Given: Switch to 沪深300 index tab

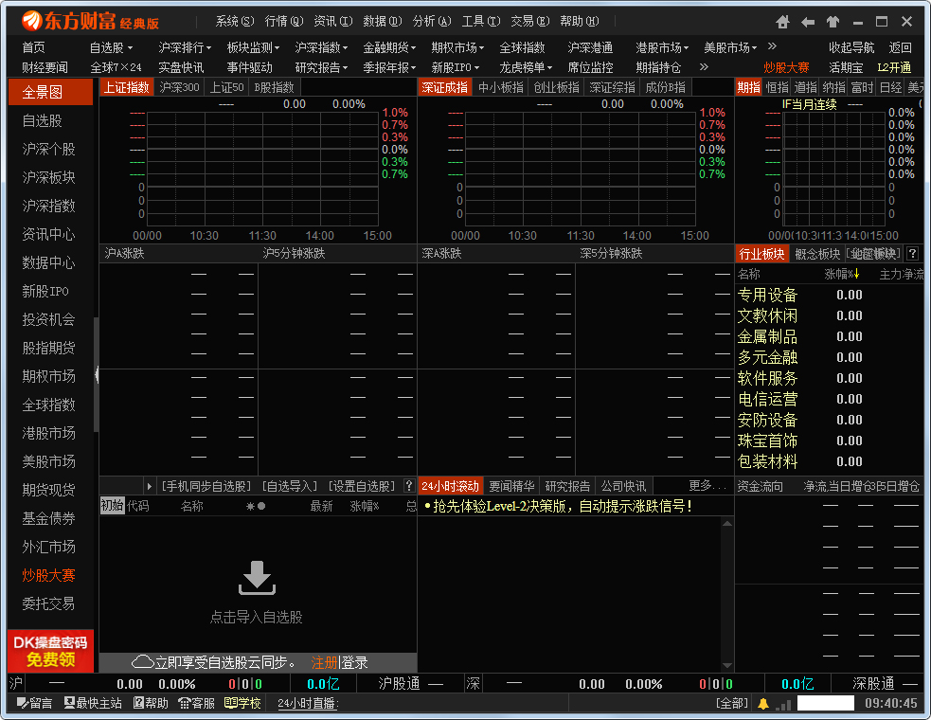Looking at the screenshot, I should (x=179, y=87).
